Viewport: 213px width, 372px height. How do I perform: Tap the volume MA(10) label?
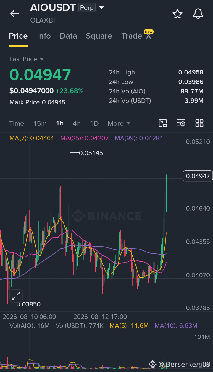176,326
